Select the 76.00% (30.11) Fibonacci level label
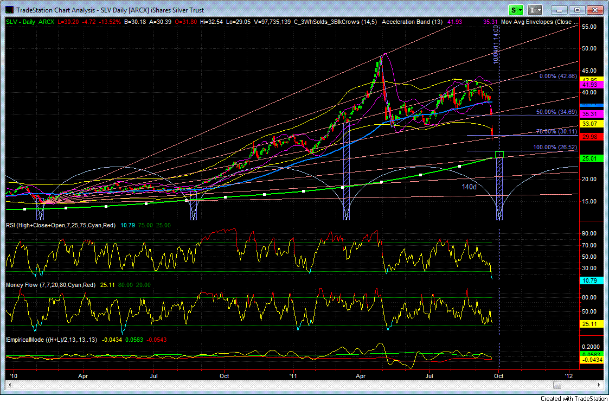The image size is (609, 402). pos(556,132)
